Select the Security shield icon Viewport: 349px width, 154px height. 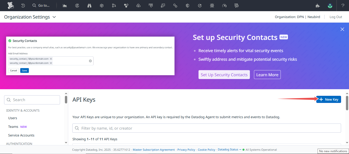point(187,5)
